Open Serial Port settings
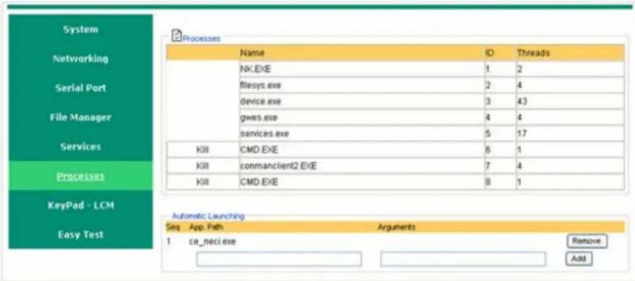The width and height of the screenshot is (635, 281). click(x=81, y=88)
